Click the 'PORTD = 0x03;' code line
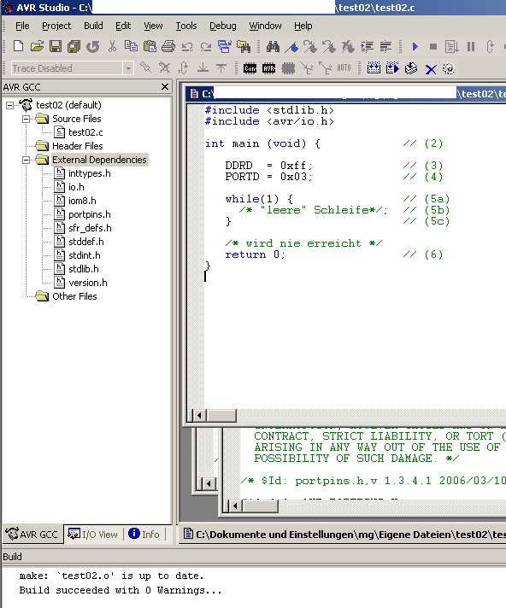 268,177
